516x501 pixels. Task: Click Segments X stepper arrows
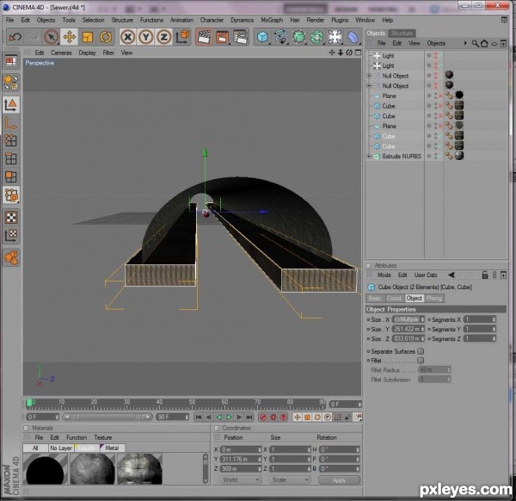[x=494, y=319]
